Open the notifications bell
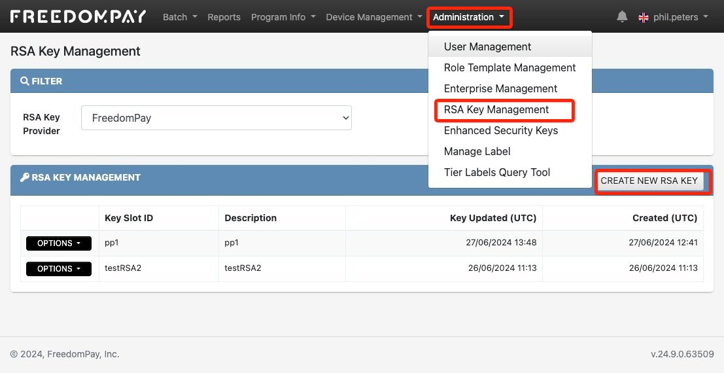 coord(622,16)
